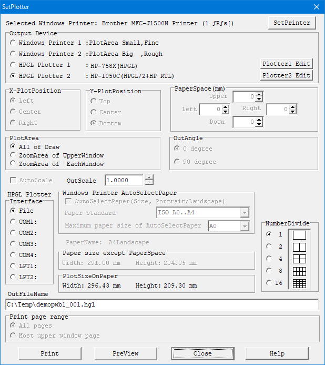Click the SetPrinter button
This screenshot has width=325, height=365.
point(292,23)
